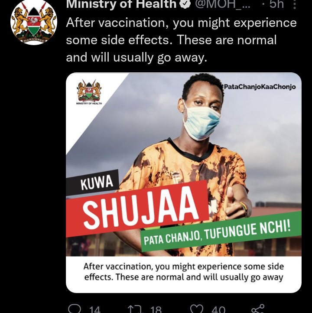
Task: Open the tweet via the 5h timestamp
Action: 276,4
